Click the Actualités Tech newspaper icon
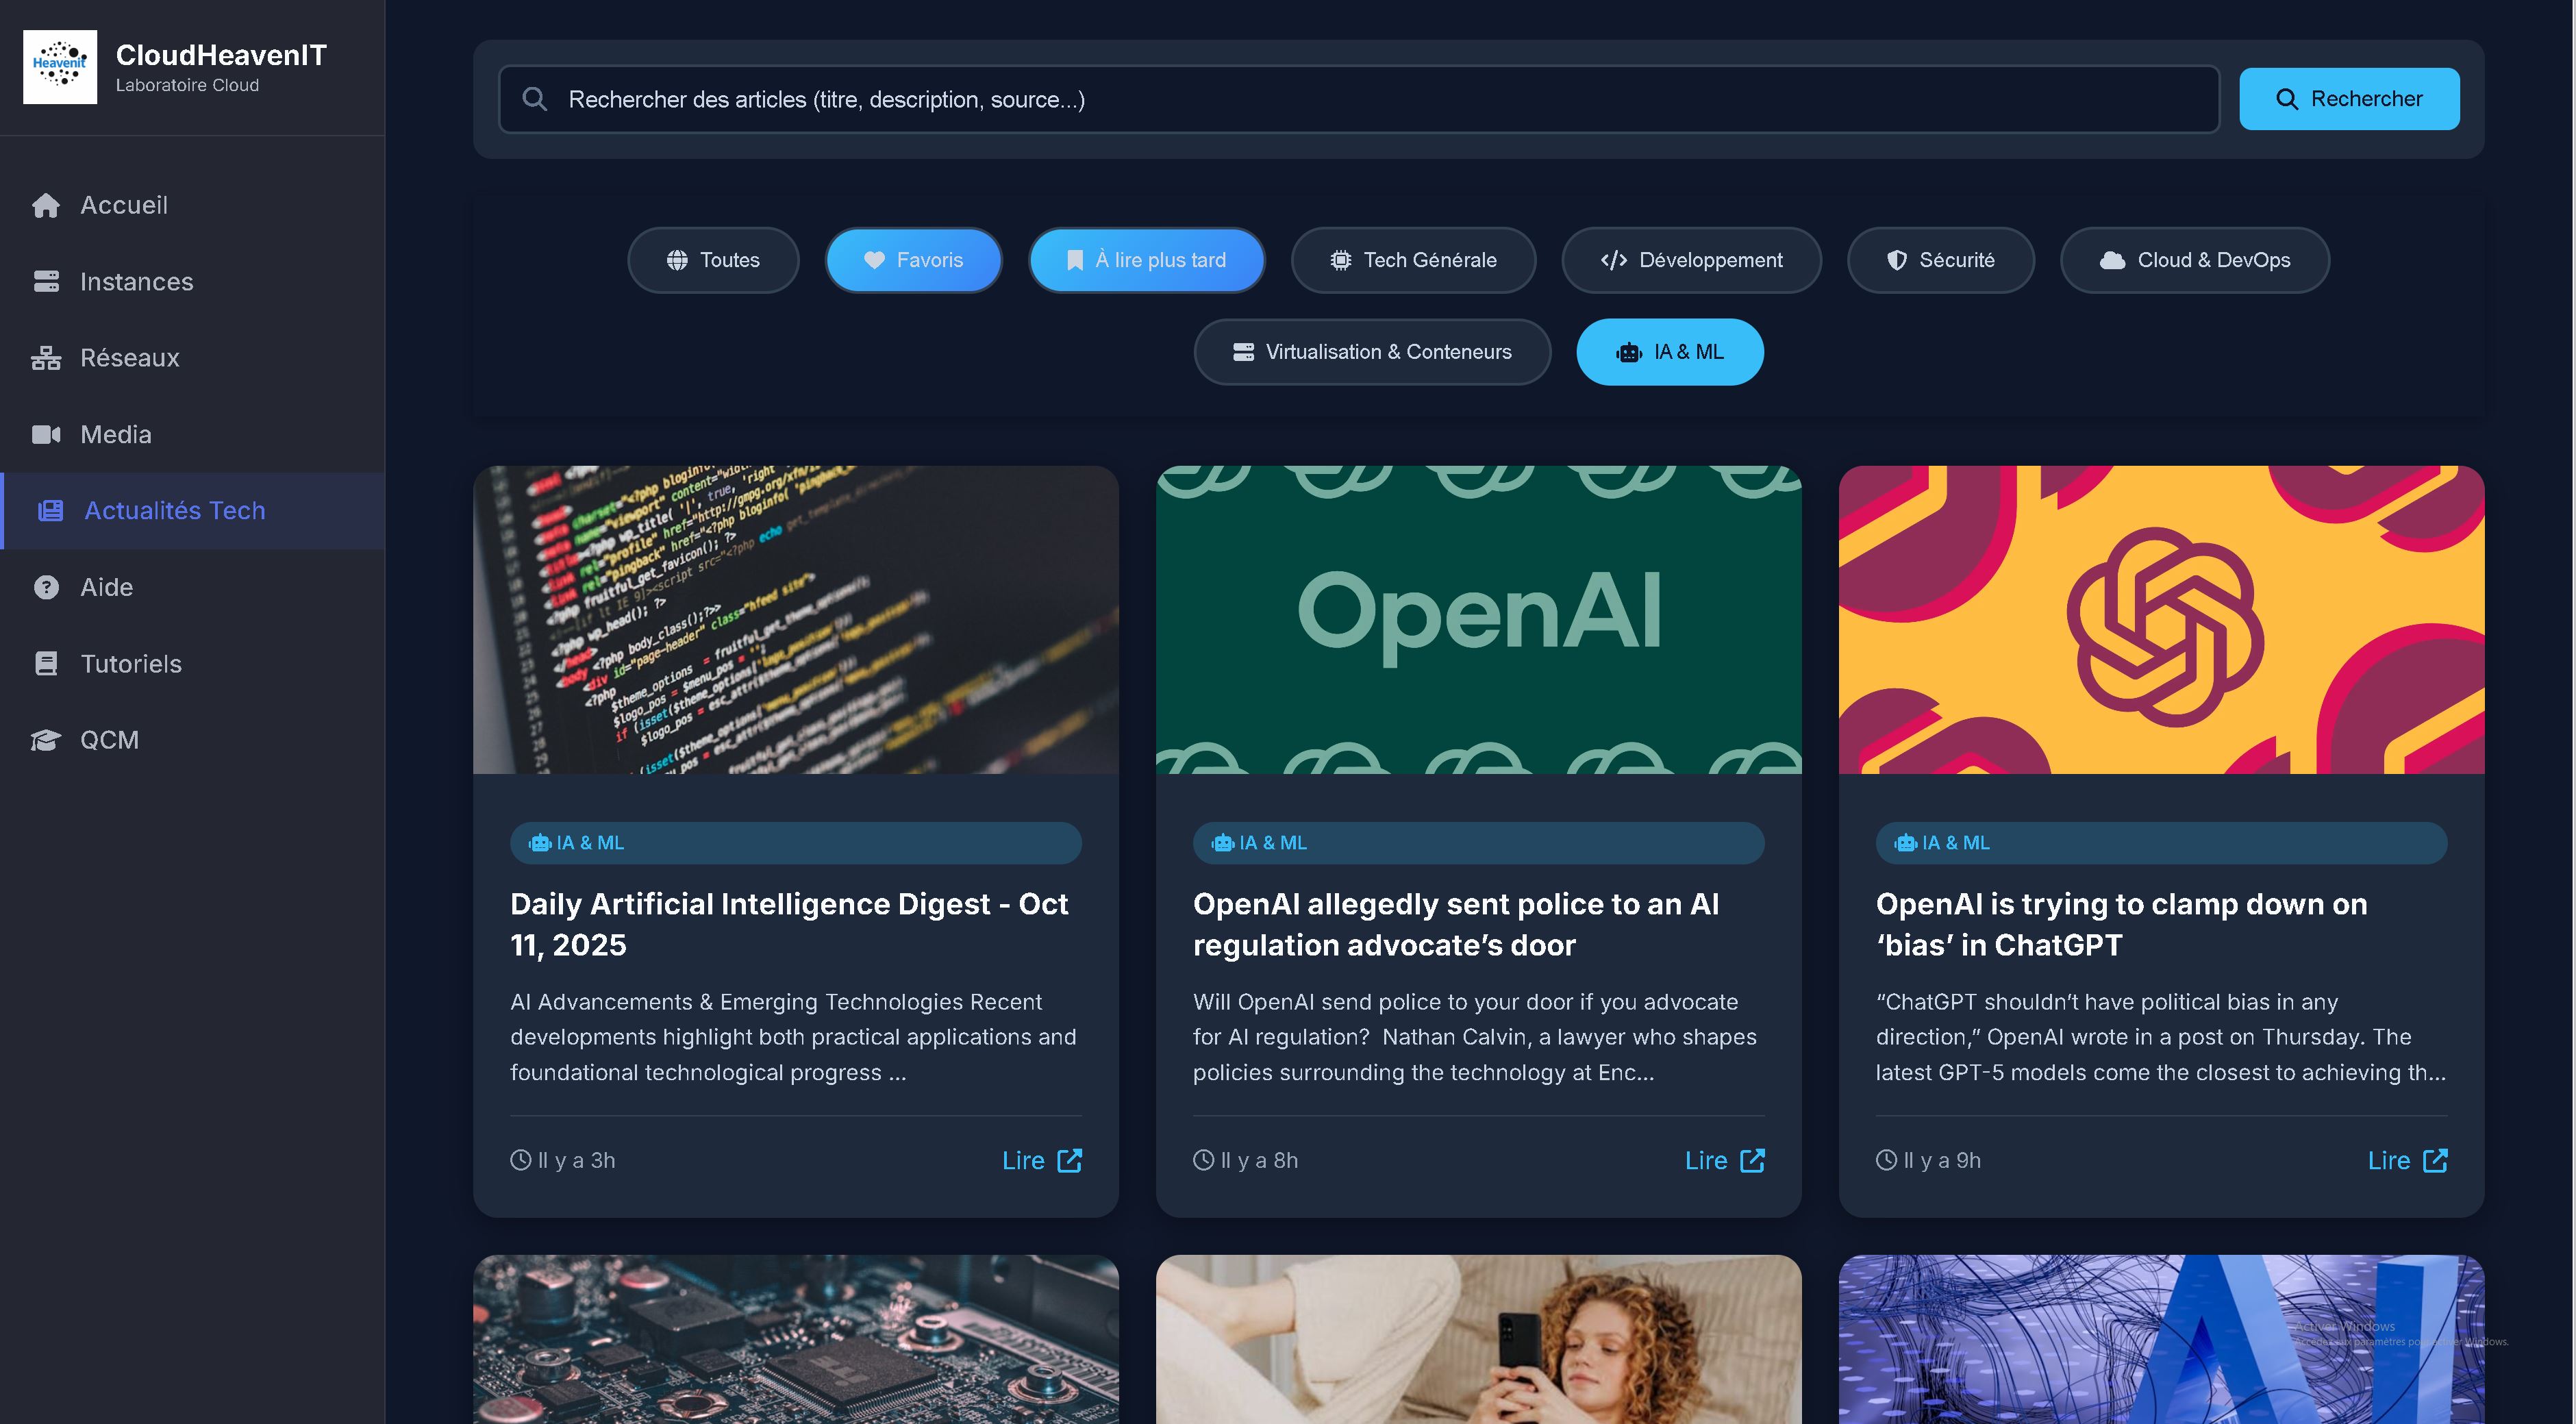This screenshot has width=2576, height=1424. coord(50,511)
